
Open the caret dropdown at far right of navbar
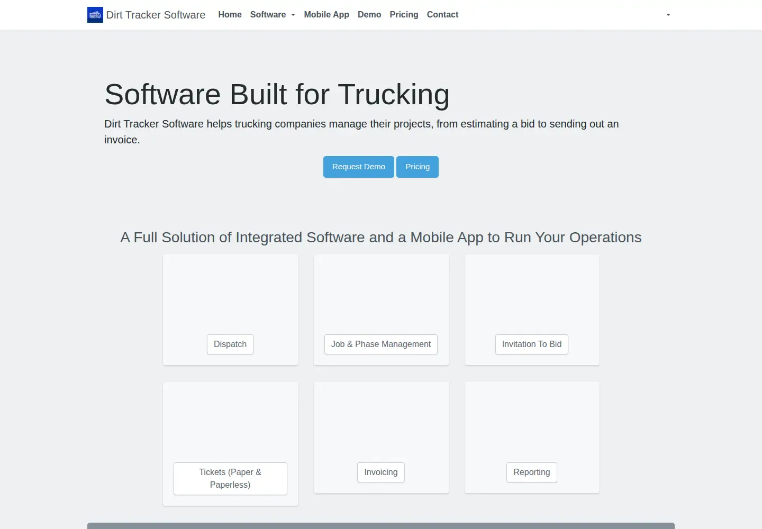click(x=668, y=15)
